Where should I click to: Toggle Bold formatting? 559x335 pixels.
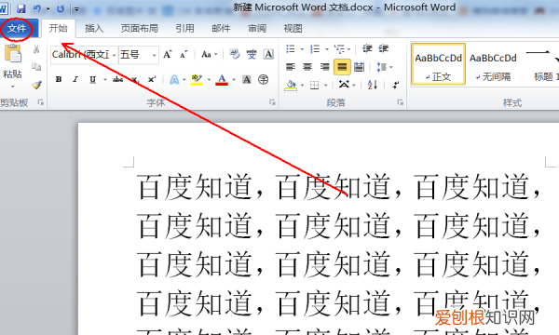[59, 79]
